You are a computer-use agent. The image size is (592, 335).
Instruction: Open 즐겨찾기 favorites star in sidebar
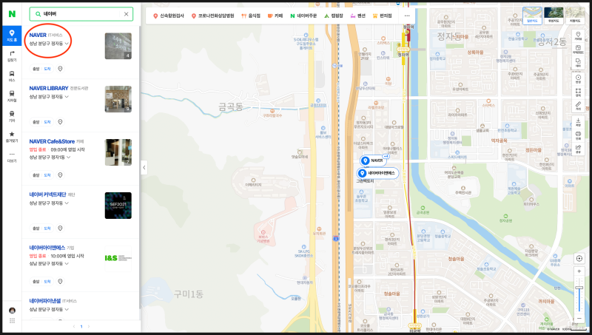click(12, 137)
